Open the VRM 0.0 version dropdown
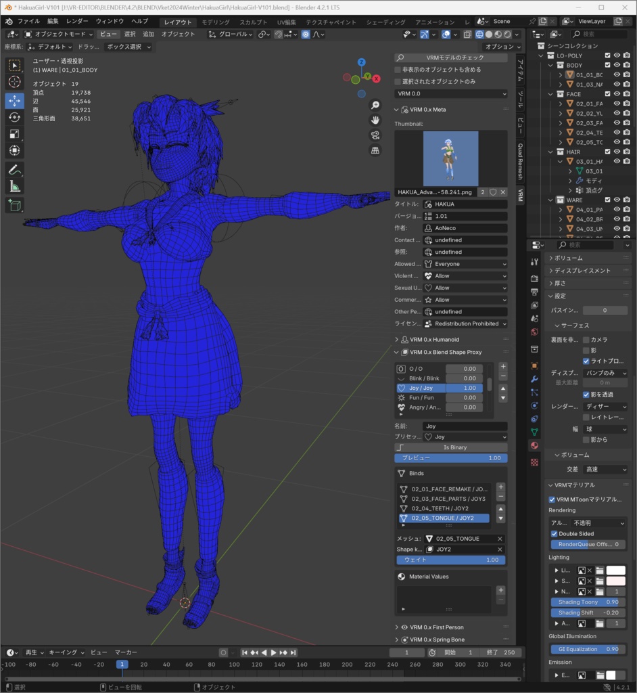 click(x=450, y=93)
